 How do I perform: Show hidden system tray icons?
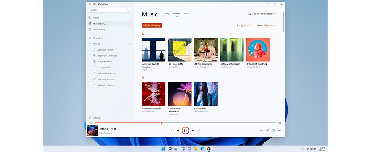[302, 149]
